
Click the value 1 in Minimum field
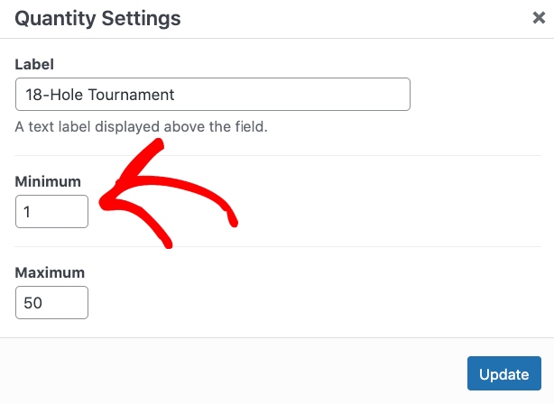click(28, 212)
